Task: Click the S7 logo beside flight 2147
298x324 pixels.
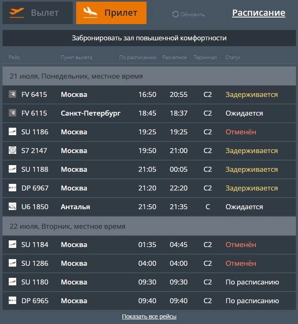Action: (x=12, y=151)
